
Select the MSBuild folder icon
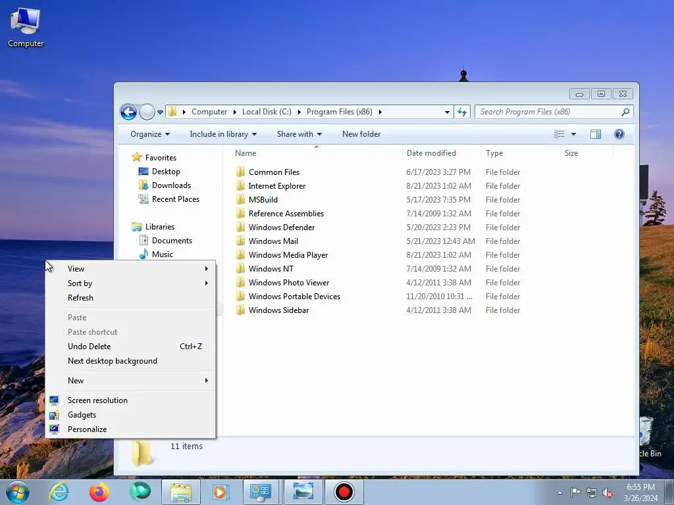tap(241, 199)
